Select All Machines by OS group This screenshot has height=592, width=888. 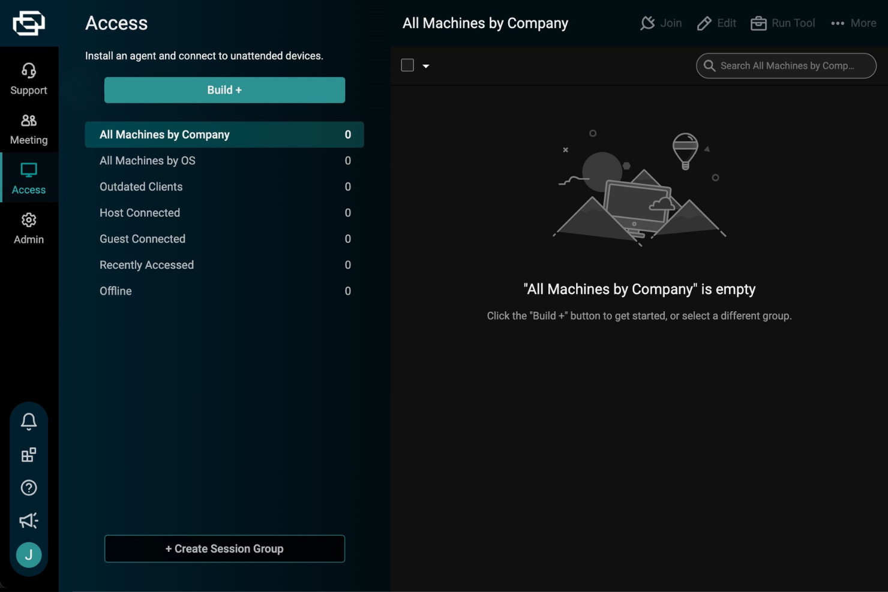coord(148,161)
